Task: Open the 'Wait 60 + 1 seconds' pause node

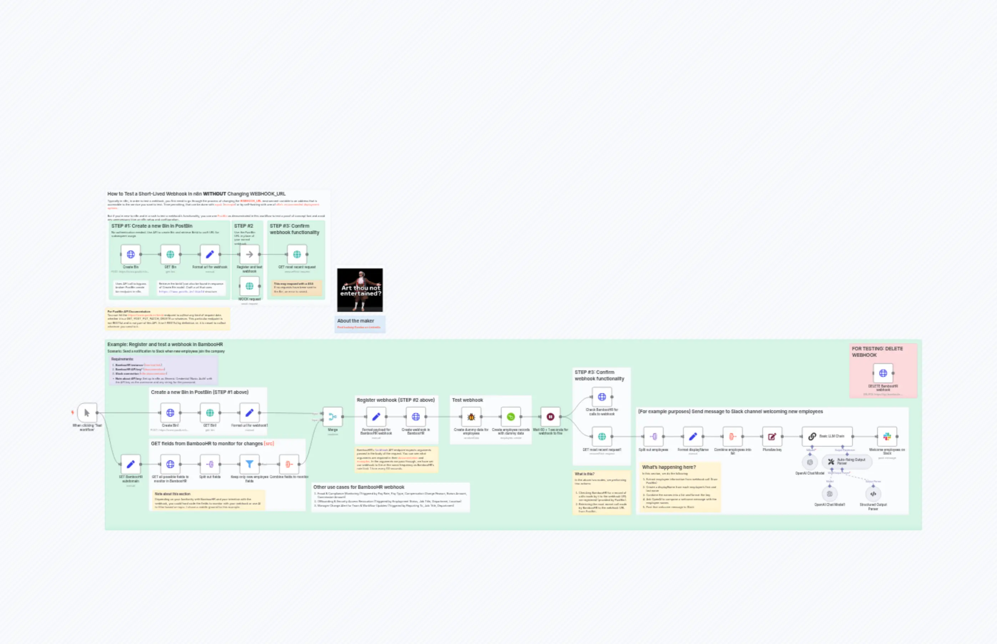Action: [x=550, y=416]
